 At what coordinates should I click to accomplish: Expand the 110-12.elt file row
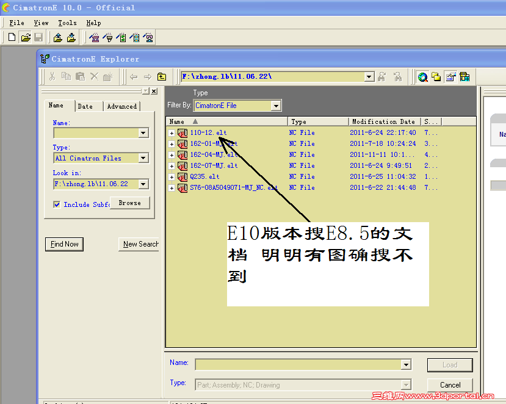[x=172, y=133]
